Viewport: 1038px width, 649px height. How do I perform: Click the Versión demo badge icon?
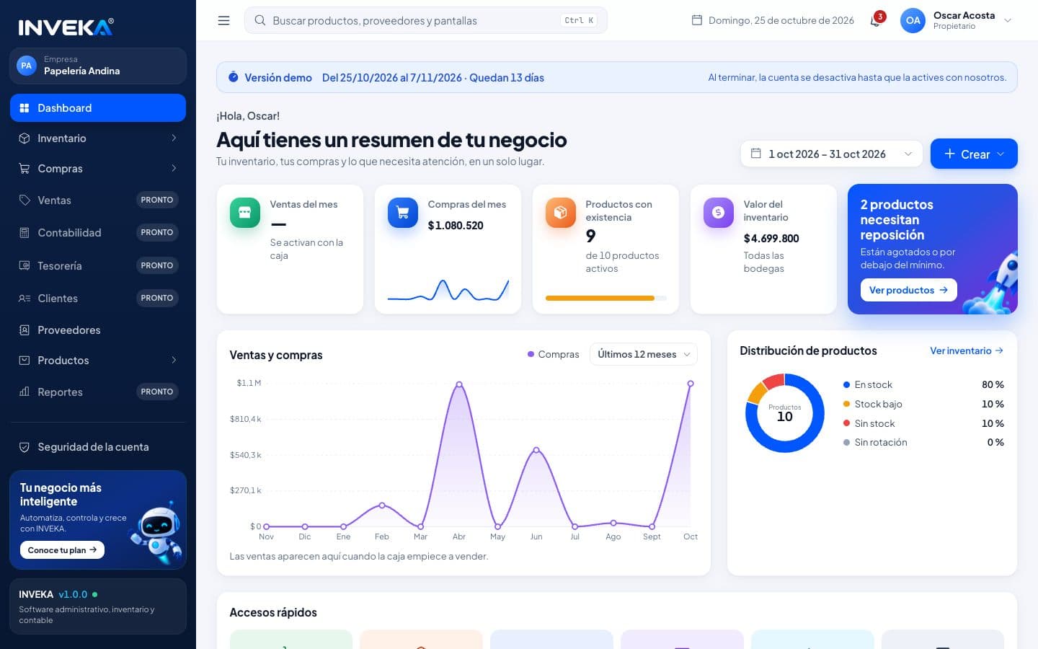click(x=234, y=77)
